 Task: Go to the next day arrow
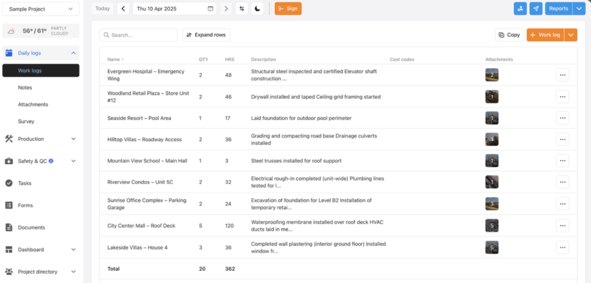[226, 9]
